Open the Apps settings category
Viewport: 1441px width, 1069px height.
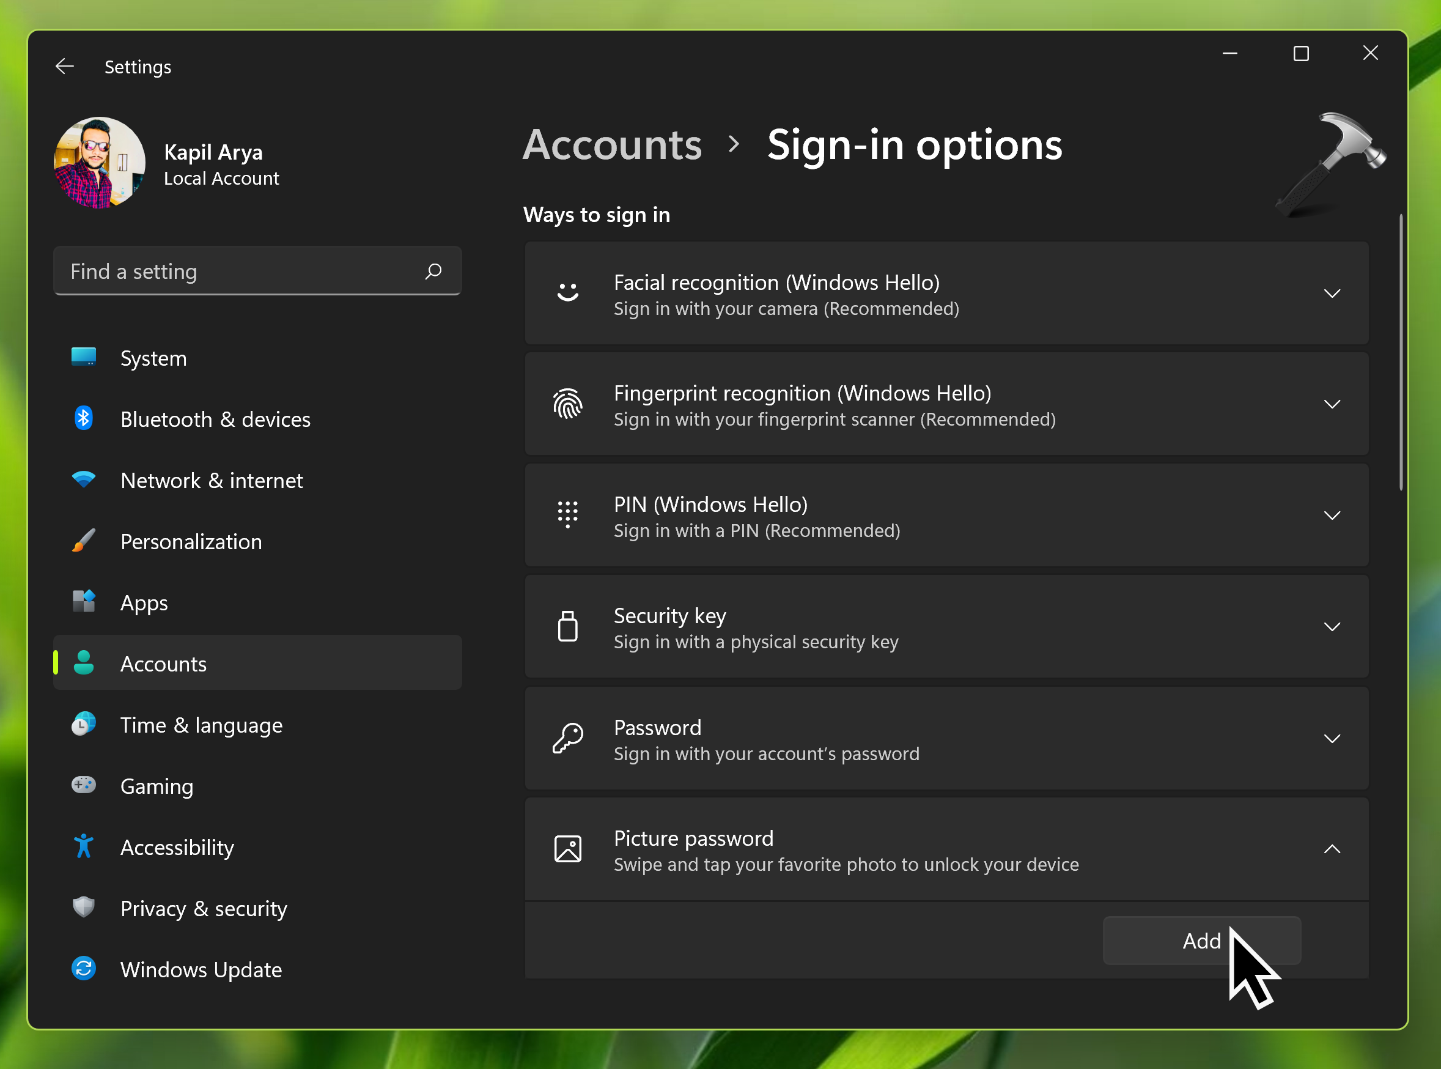[x=144, y=602]
